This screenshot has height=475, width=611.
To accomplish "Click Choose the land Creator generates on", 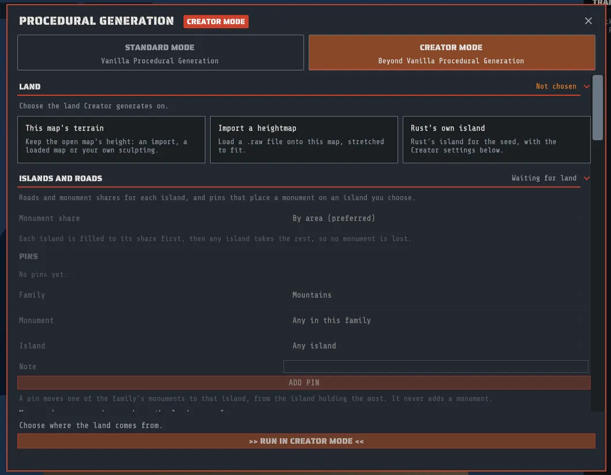I will coord(93,106).
